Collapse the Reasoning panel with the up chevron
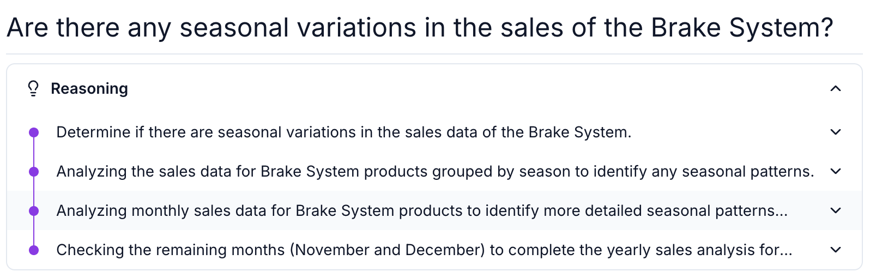 pyautogui.click(x=835, y=88)
